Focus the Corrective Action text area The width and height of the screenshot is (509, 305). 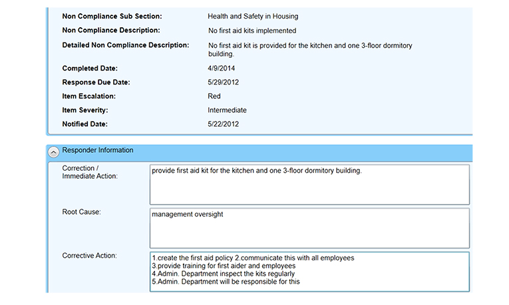(309, 272)
